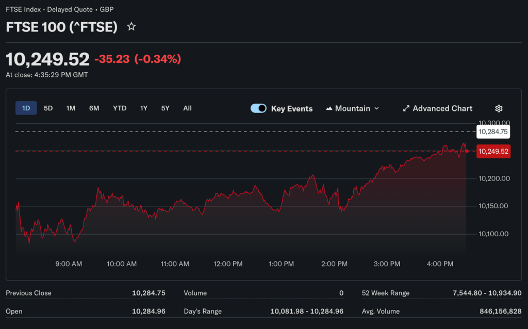Expand the Mountain chart type dropdown
The height and width of the screenshot is (329, 528).
376,108
